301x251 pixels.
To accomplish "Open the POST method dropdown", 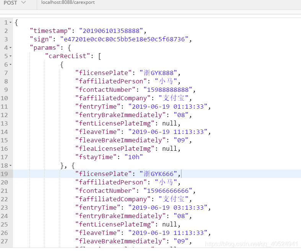I will pyautogui.click(x=15, y=3).
